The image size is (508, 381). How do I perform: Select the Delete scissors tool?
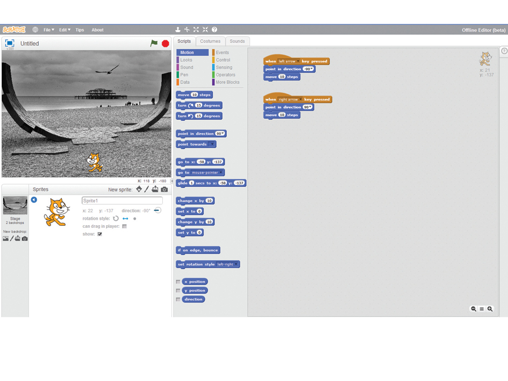tap(187, 30)
